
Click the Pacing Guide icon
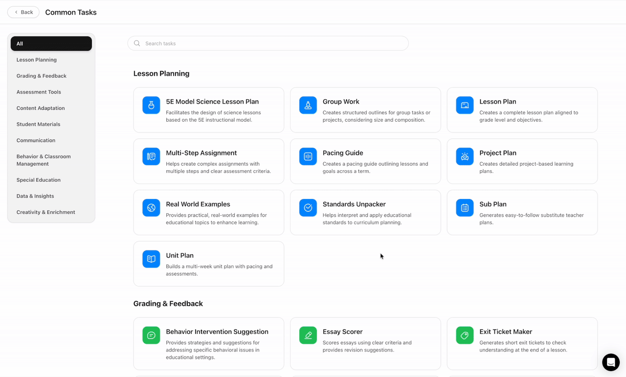pos(308,156)
